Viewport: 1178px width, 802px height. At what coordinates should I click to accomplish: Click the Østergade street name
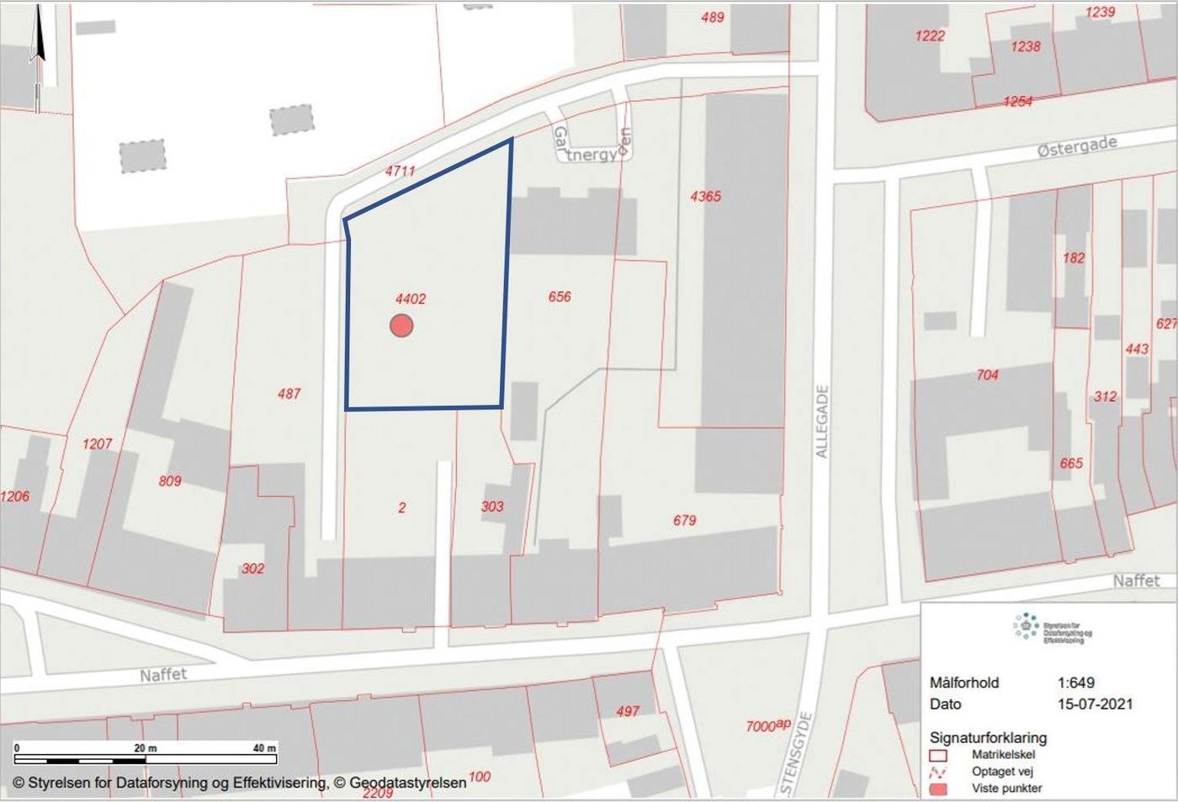pyautogui.click(x=1076, y=147)
